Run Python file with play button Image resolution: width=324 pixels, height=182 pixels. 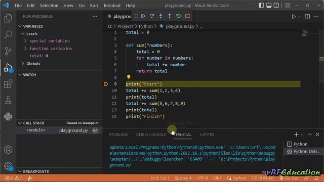click(x=294, y=16)
